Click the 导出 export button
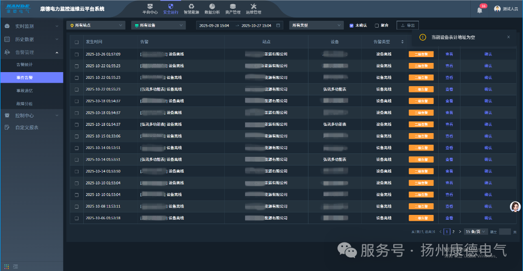Screen dimensions: 523x271 [x=407, y=25]
